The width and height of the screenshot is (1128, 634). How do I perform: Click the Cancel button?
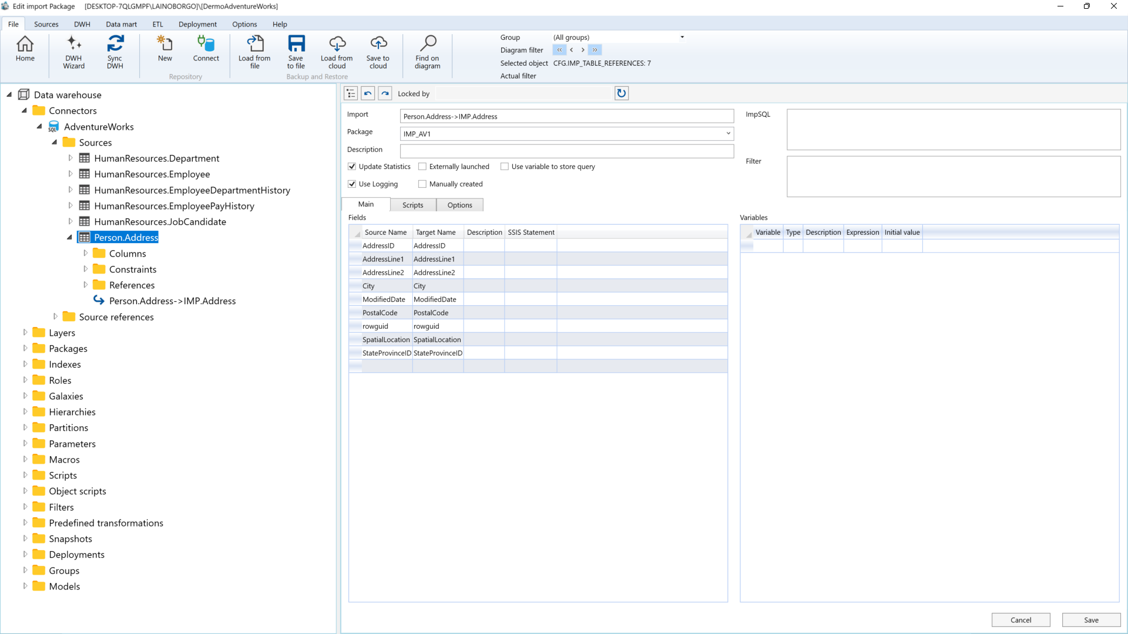click(1020, 620)
